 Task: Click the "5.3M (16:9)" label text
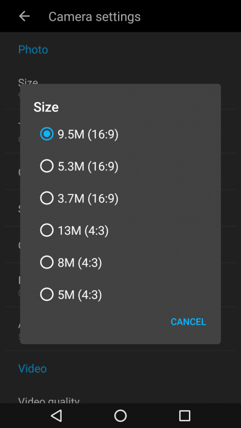[x=88, y=166]
